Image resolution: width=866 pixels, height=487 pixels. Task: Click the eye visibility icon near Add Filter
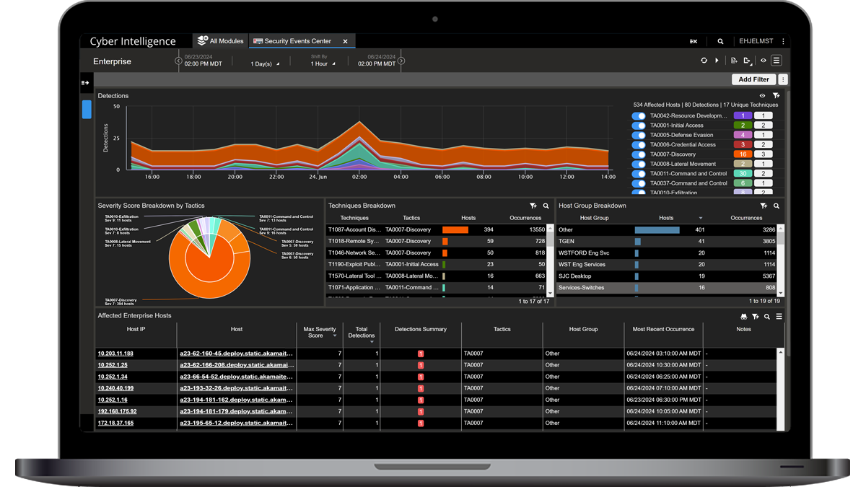coord(764,61)
